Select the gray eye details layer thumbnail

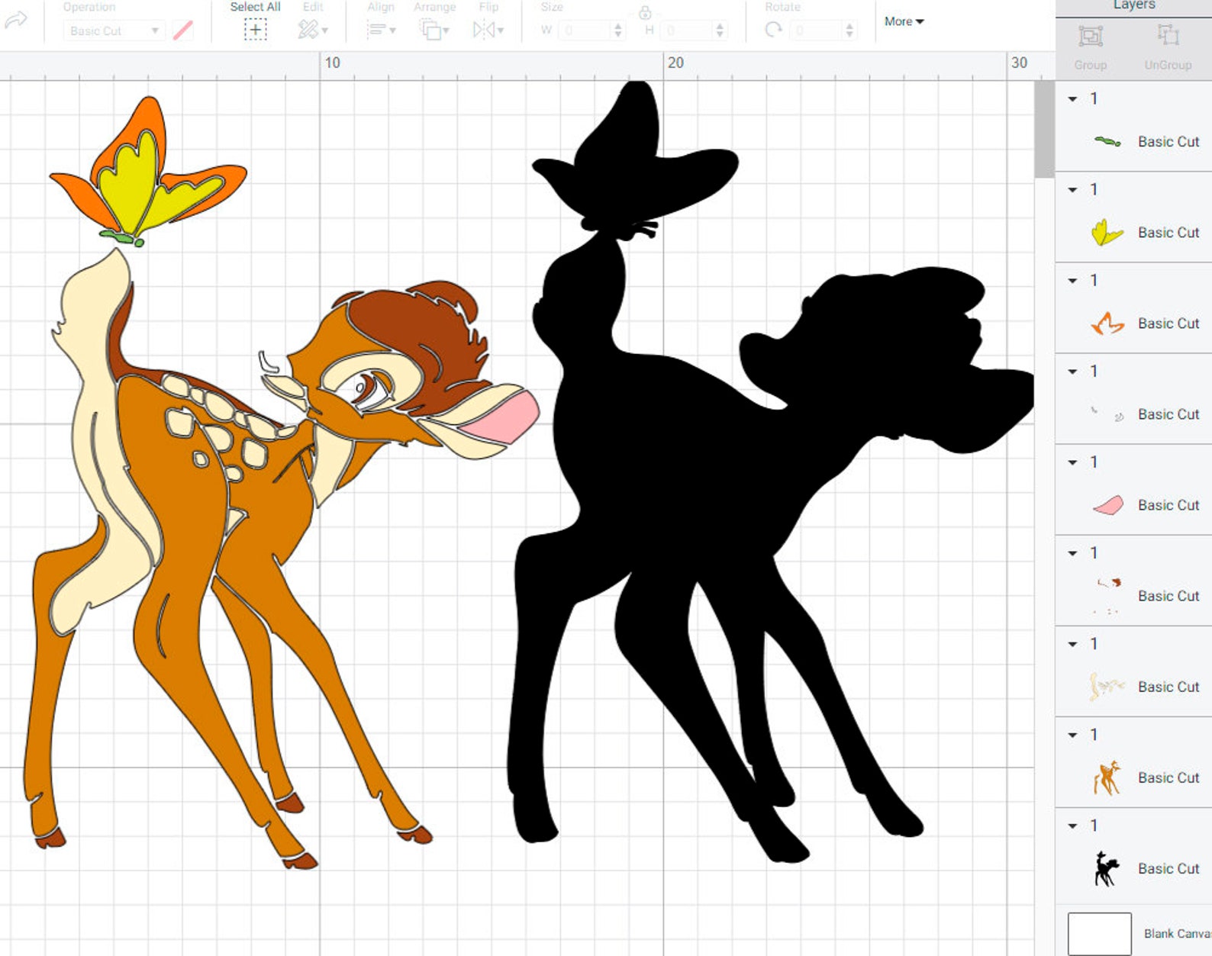tap(1107, 414)
